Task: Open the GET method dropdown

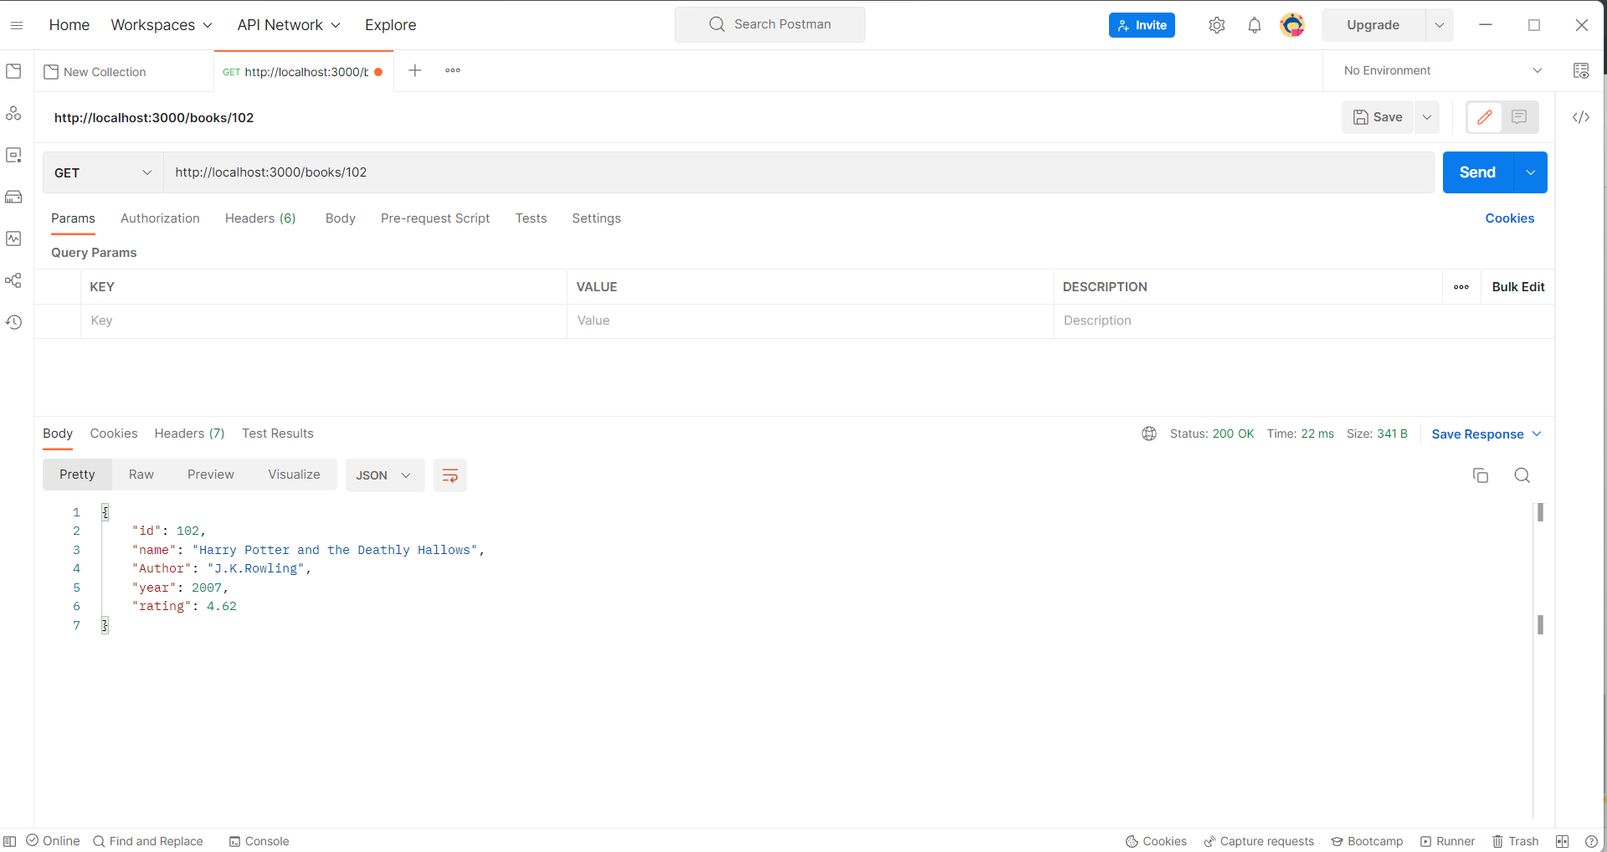Action: [102, 172]
